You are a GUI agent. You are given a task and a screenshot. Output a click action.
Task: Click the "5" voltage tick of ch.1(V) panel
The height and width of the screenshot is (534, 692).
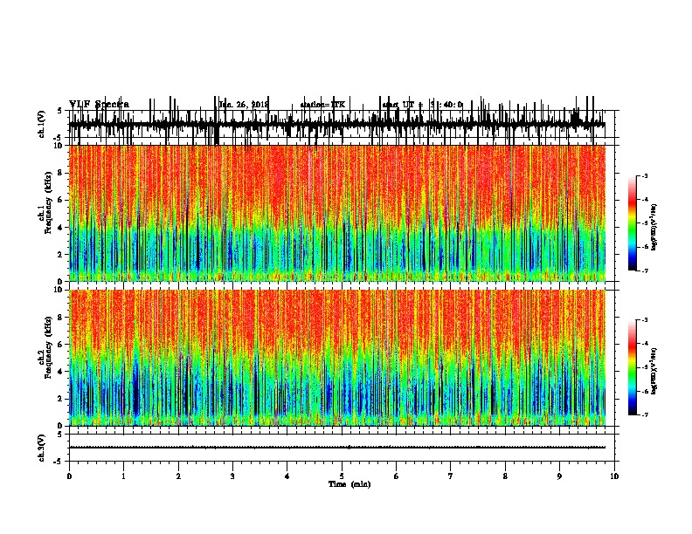(59, 111)
